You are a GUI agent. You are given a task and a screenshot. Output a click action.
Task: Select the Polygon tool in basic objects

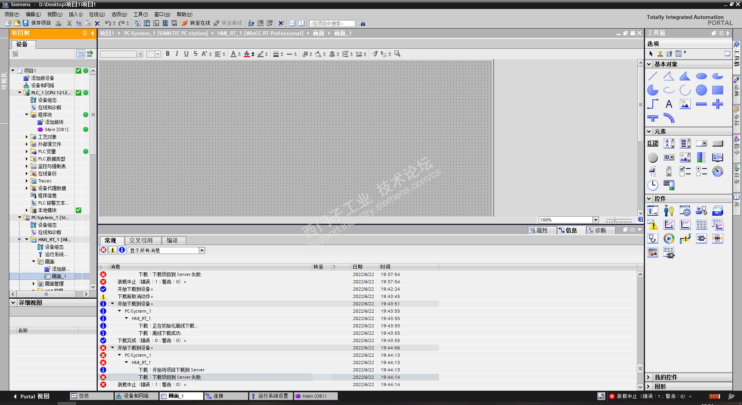click(685, 76)
